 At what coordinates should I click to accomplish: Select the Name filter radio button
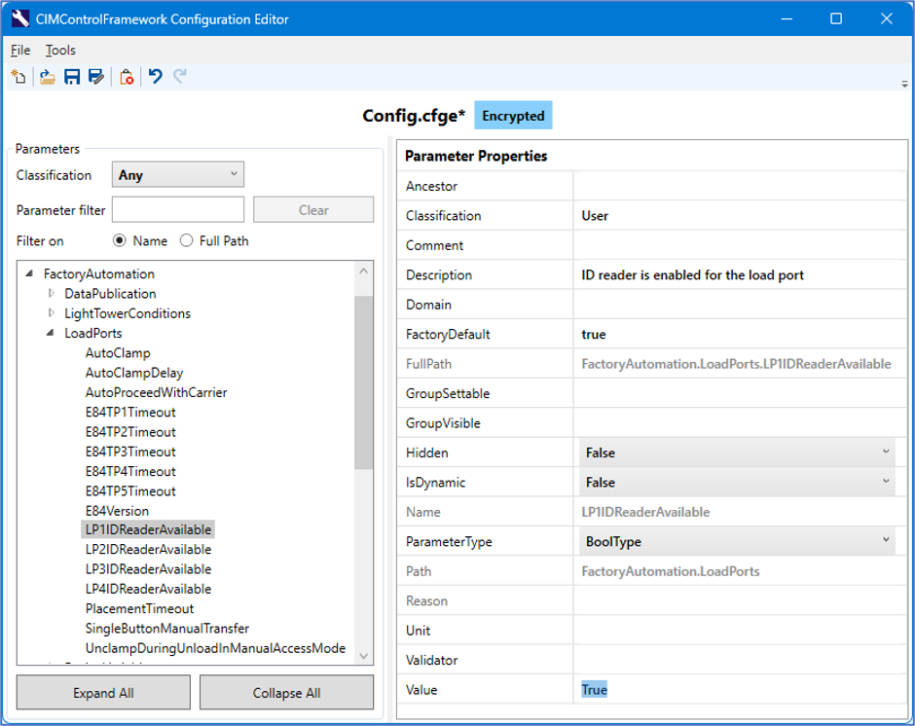[x=120, y=240]
